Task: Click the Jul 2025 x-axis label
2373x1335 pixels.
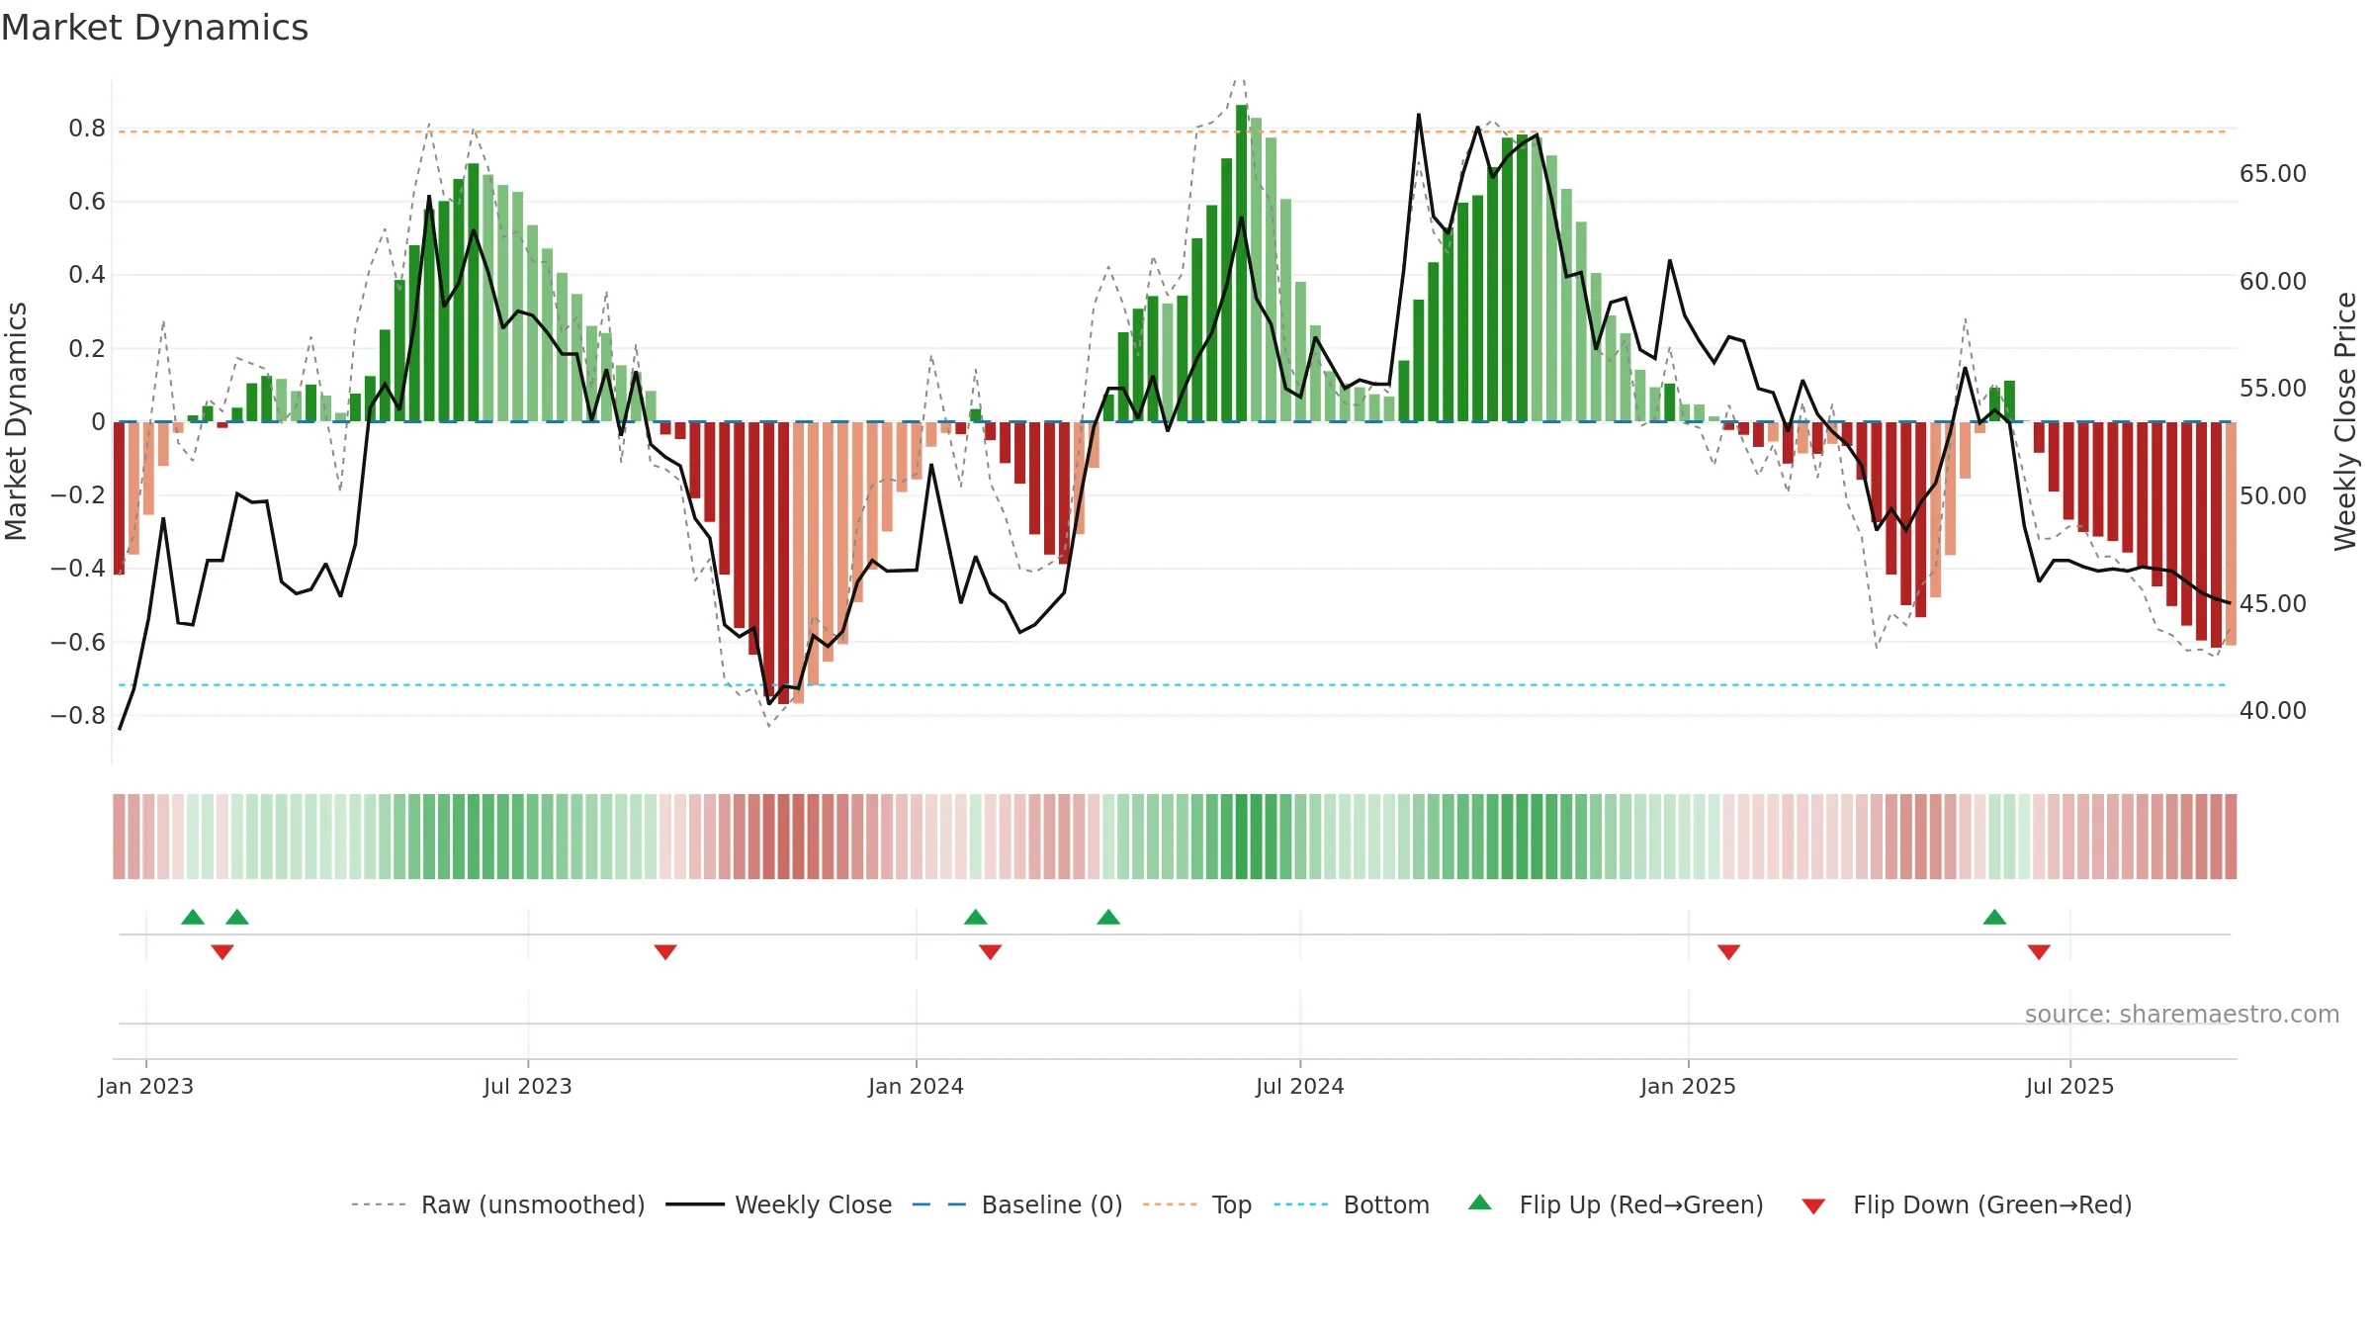Action: point(2069,1086)
